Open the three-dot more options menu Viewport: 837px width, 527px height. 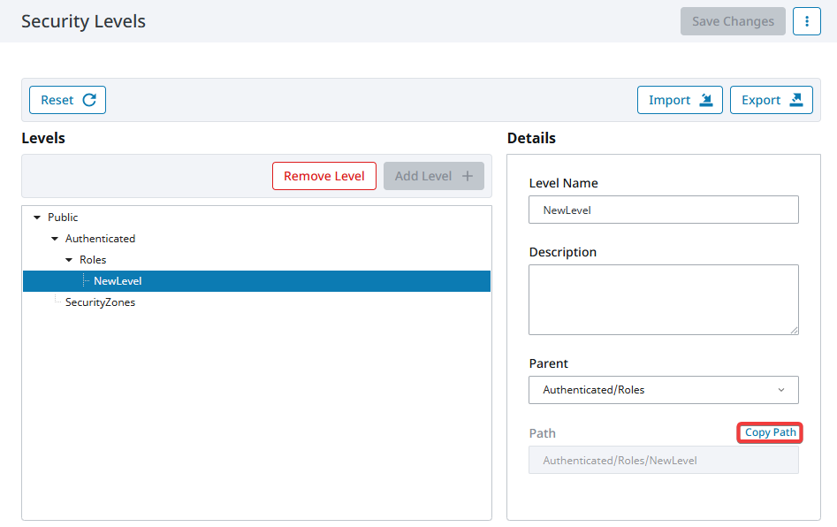[807, 21]
